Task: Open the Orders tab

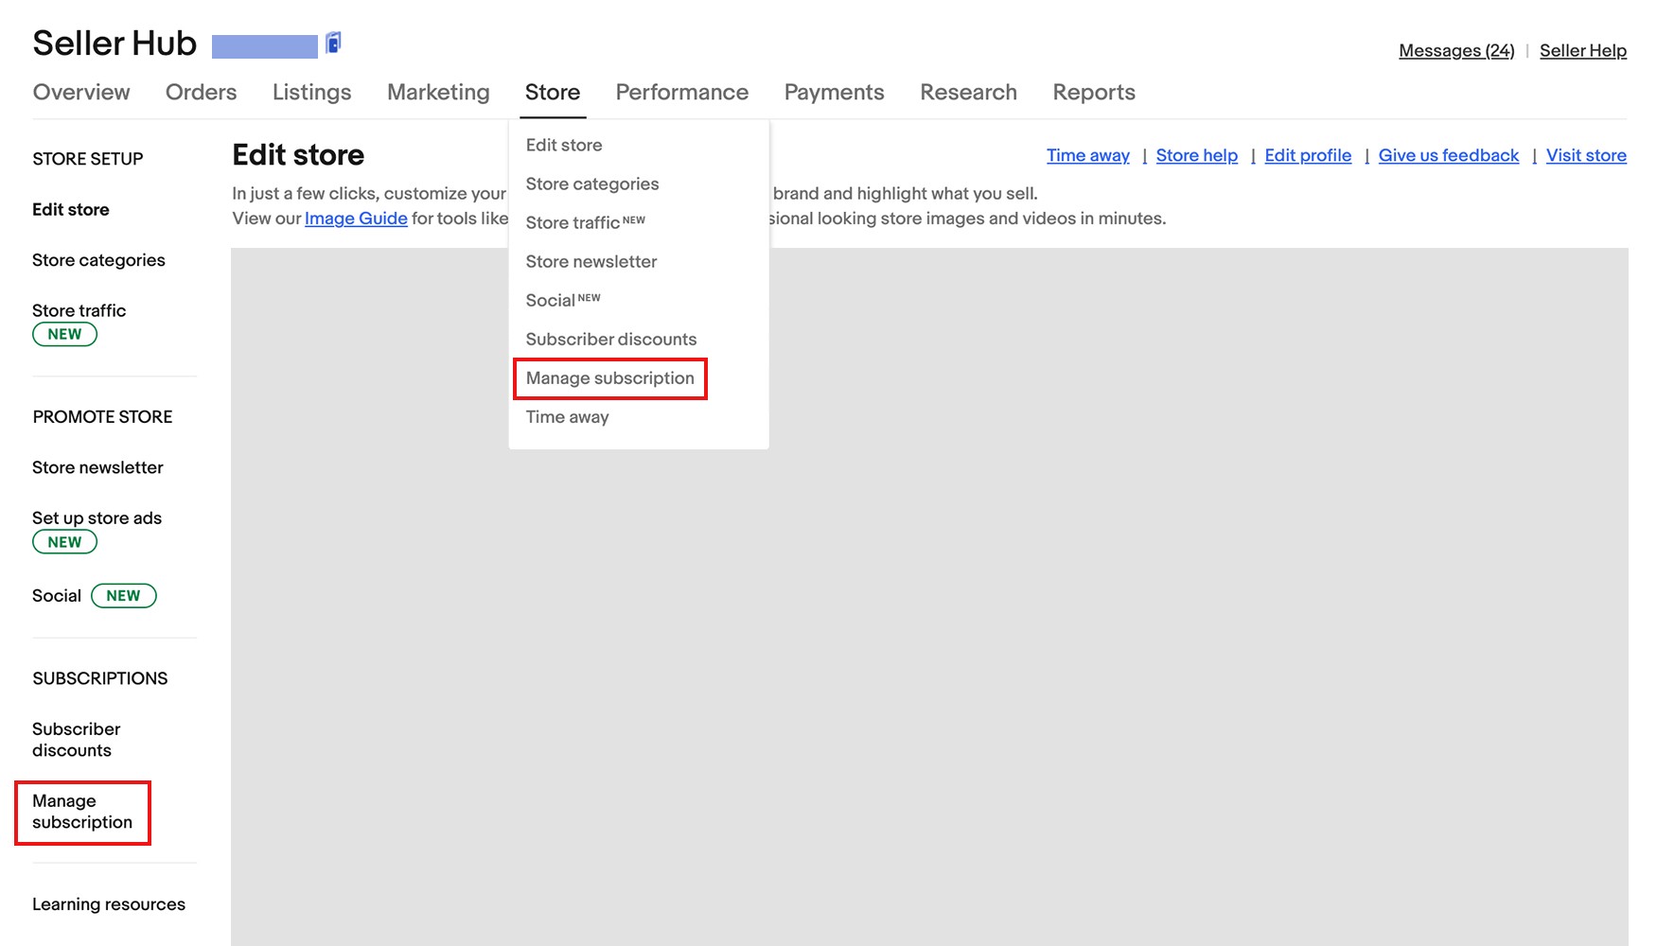Action: [x=202, y=92]
